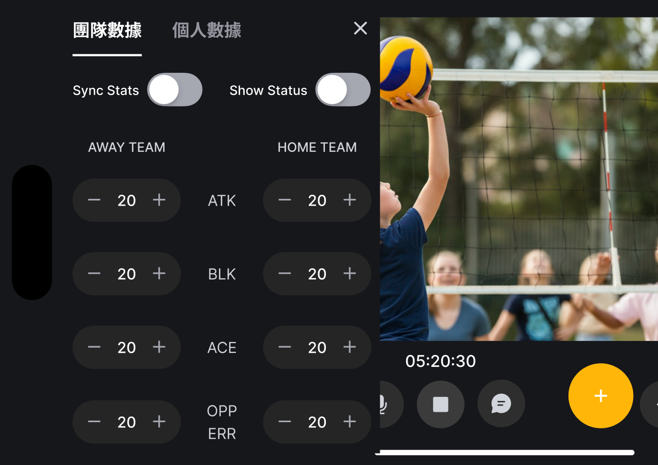Toggle the Sync Stats switch
The image size is (658, 465).
click(x=175, y=90)
